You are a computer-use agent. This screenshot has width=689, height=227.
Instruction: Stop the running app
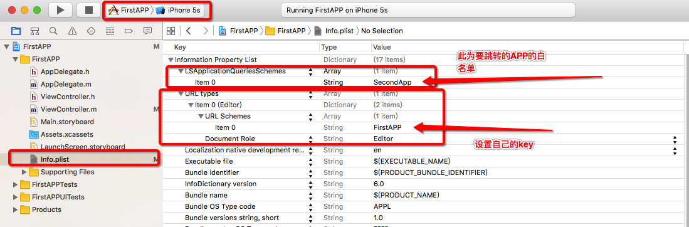click(88, 10)
